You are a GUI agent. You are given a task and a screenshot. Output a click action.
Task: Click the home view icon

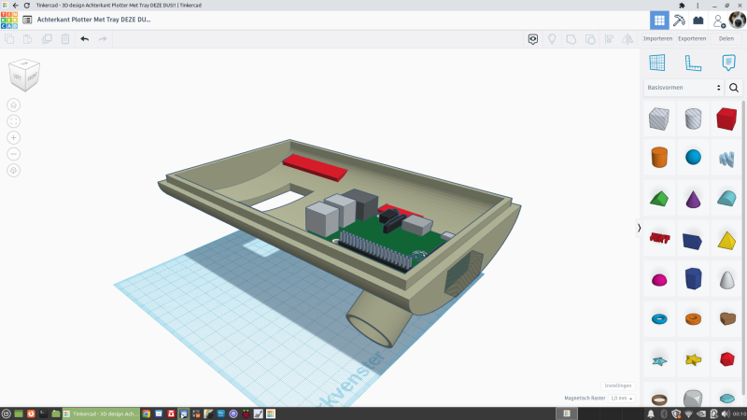pos(13,105)
